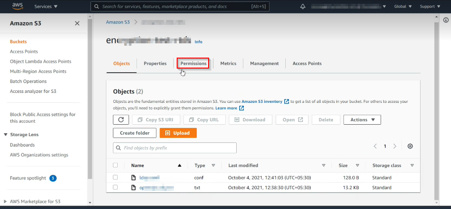451x209 pixels.
Task: Click the refresh objects button
Action: pos(121,119)
